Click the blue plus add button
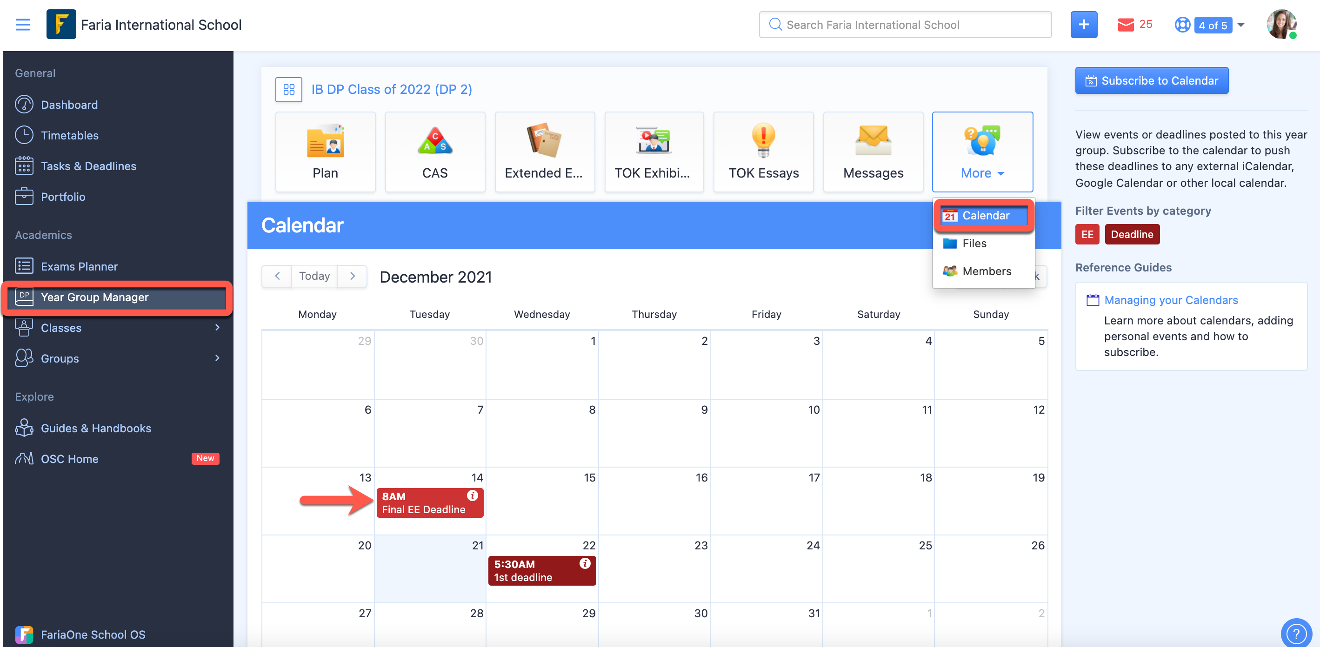This screenshot has height=647, width=1320. (1083, 25)
